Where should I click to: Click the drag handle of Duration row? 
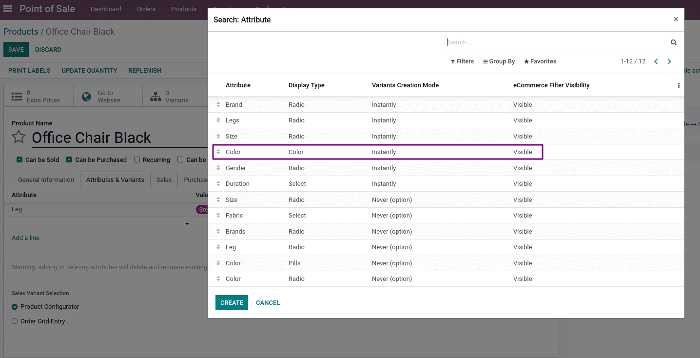coord(218,184)
